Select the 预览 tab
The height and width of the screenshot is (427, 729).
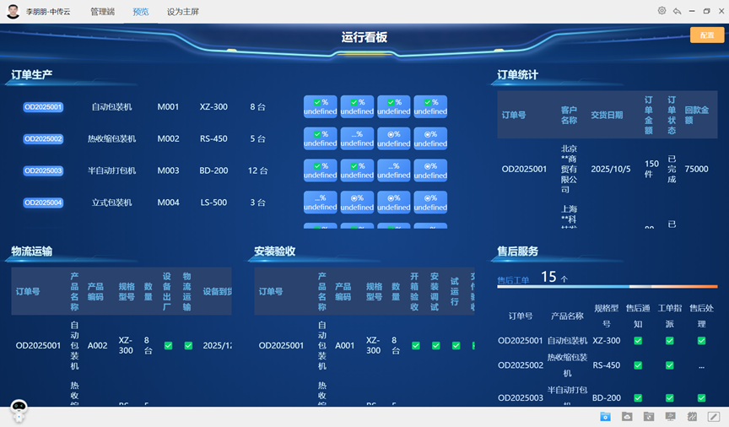click(141, 12)
